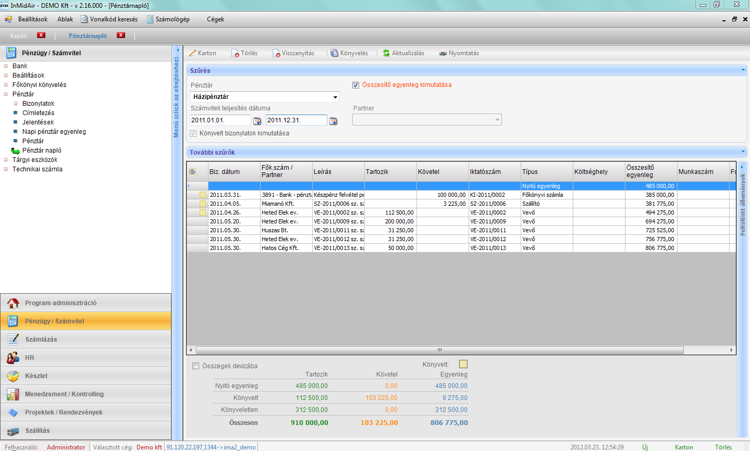Click the Könyvelt yellow color swatch
This screenshot has width=750, height=451.
pos(463,364)
